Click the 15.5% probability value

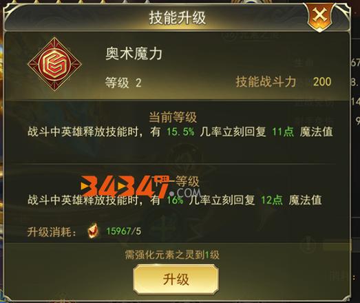(180, 132)
